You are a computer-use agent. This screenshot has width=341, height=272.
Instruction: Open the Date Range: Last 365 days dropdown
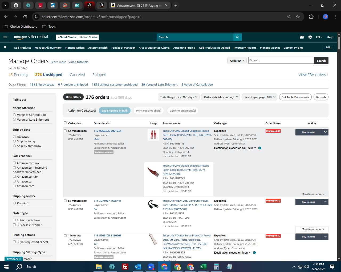tap(178, 97)
